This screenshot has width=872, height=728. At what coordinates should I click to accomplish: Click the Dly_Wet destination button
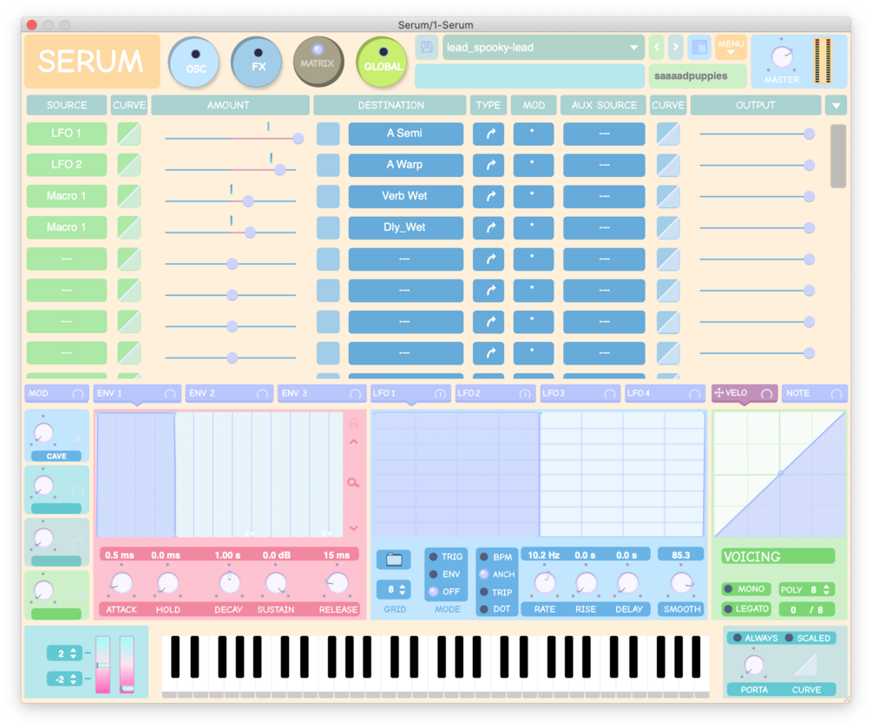click(x=405, y=227)
